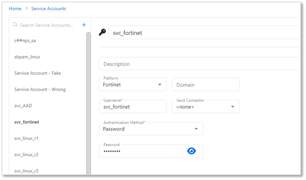Click the plus icon to add service account

tap(84, 25)
